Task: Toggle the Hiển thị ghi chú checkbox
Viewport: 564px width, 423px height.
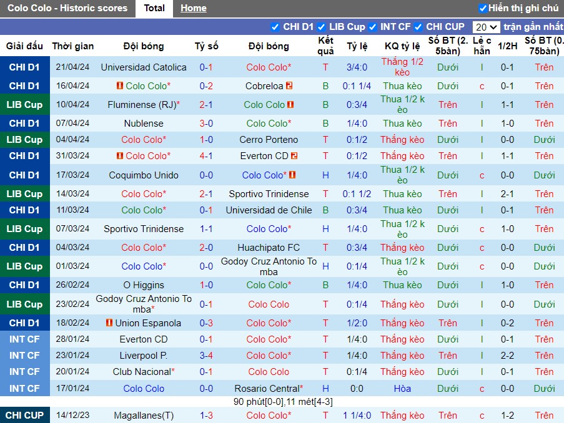Action: pyautogui.click(x=483, y=8)
